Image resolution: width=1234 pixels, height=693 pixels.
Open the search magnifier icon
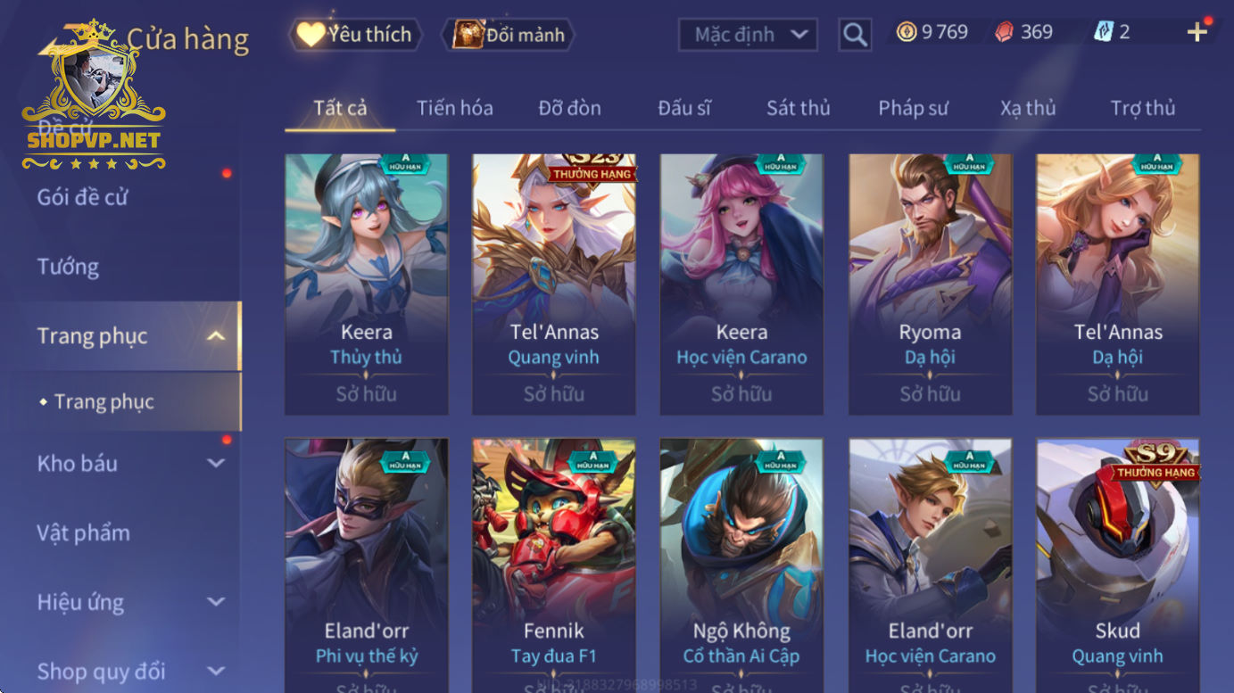tap(855, 35)
